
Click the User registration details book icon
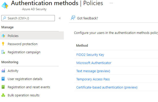click(x=3, y=79)
